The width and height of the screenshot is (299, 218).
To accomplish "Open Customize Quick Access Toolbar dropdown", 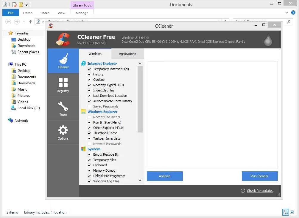I will tap(27, 5).
